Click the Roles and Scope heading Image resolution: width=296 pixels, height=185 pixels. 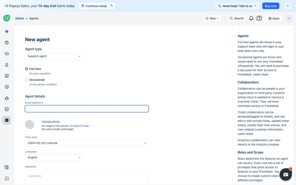[x=251, y=152]
